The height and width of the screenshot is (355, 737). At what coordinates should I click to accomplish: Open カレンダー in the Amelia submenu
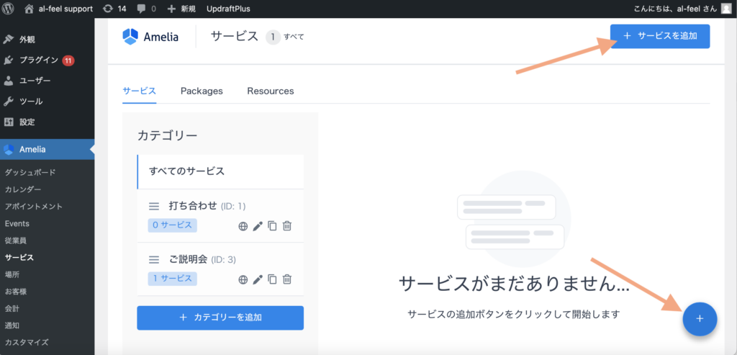(23, 189)
